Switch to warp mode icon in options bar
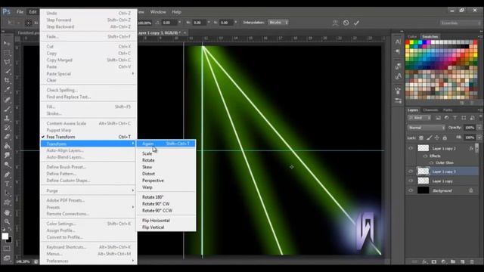Viewport: 484px width, 272px height. pyautogui.click(x=335, y=23)
